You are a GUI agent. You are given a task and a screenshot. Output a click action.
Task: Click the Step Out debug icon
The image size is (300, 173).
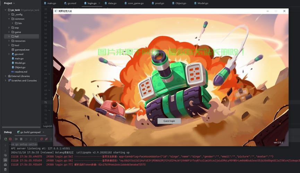pos(35,139)
